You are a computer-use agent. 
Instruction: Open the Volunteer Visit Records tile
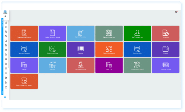coord(24,33)
